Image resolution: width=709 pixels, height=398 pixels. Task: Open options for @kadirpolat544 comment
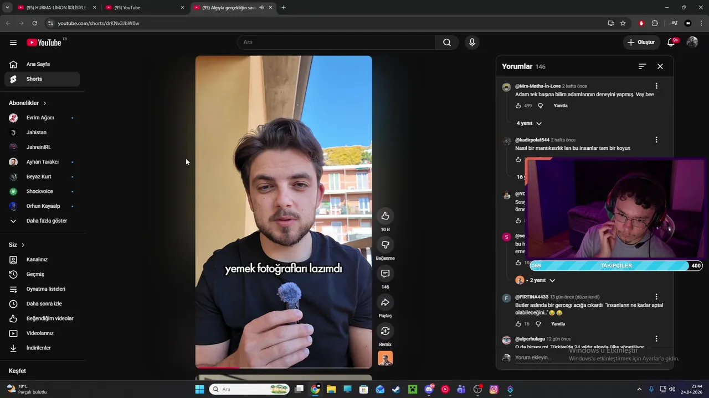click(x=656, y=140)
